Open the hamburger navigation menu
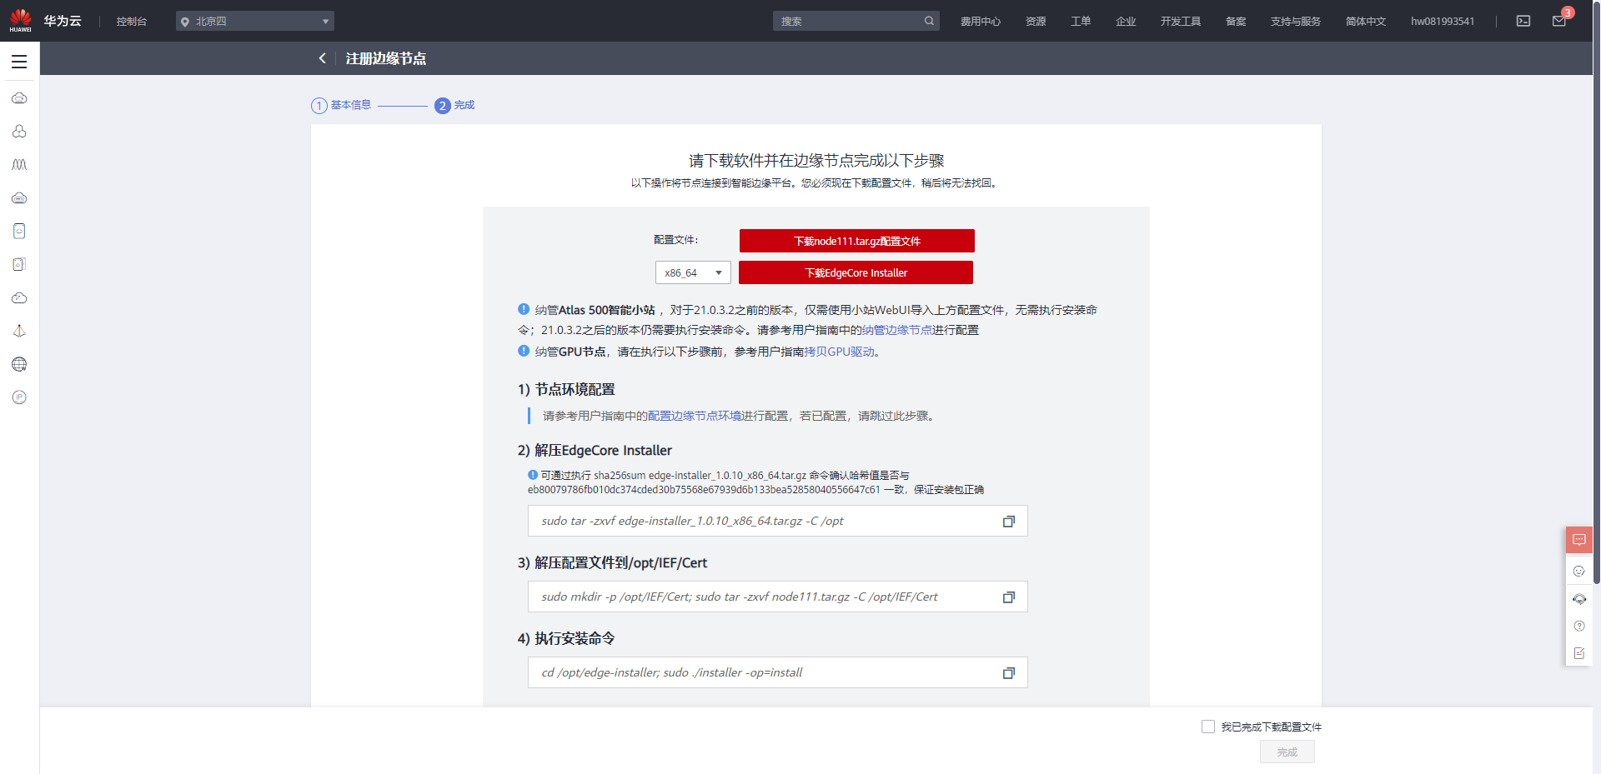The height and width of the screenshot is (774, 1601). 19,62
